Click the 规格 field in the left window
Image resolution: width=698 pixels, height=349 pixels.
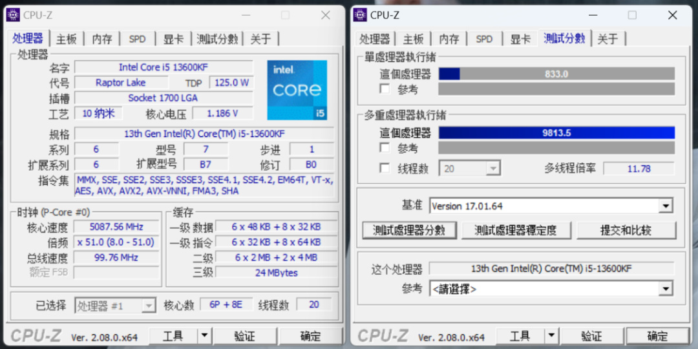tap(204, 134)
